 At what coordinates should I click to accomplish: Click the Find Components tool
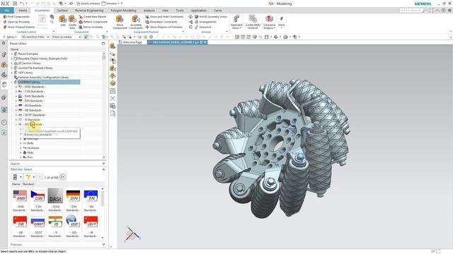click(16, 17)
